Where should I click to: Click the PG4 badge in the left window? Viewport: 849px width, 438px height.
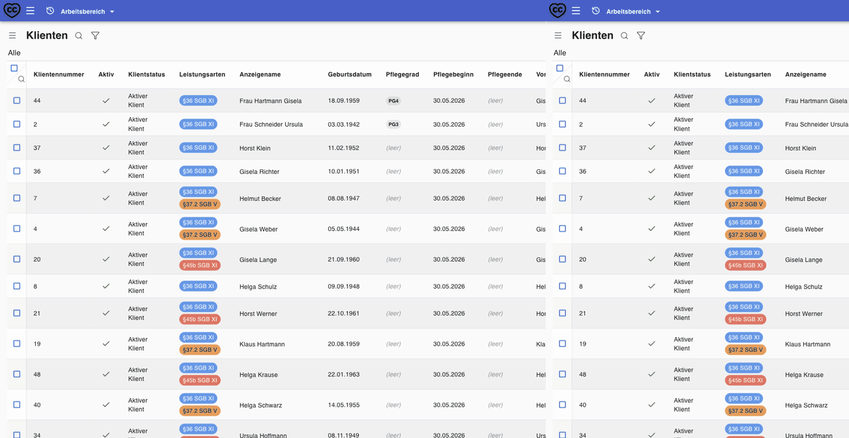[394, 101]
